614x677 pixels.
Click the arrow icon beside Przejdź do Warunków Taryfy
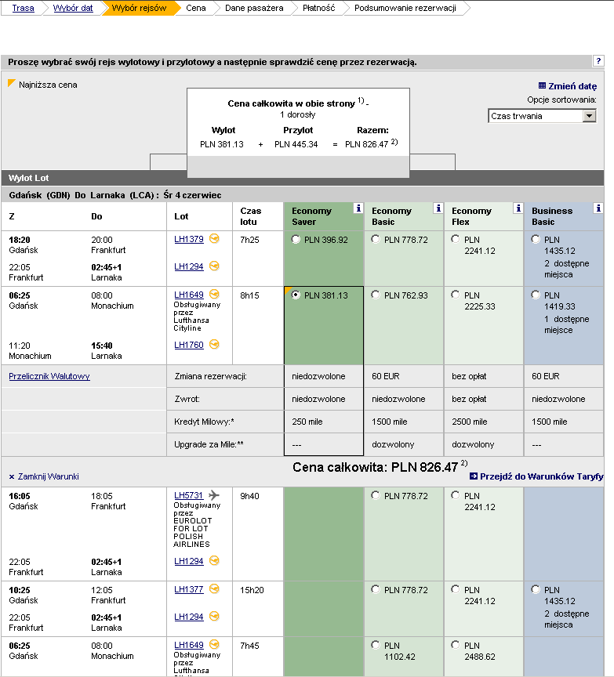[474, 476]
